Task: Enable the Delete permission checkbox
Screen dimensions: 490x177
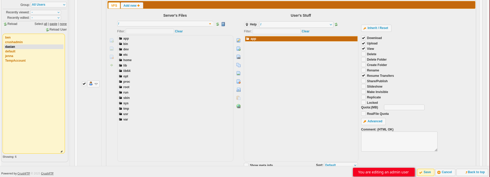Action: [x=363, y=54]
